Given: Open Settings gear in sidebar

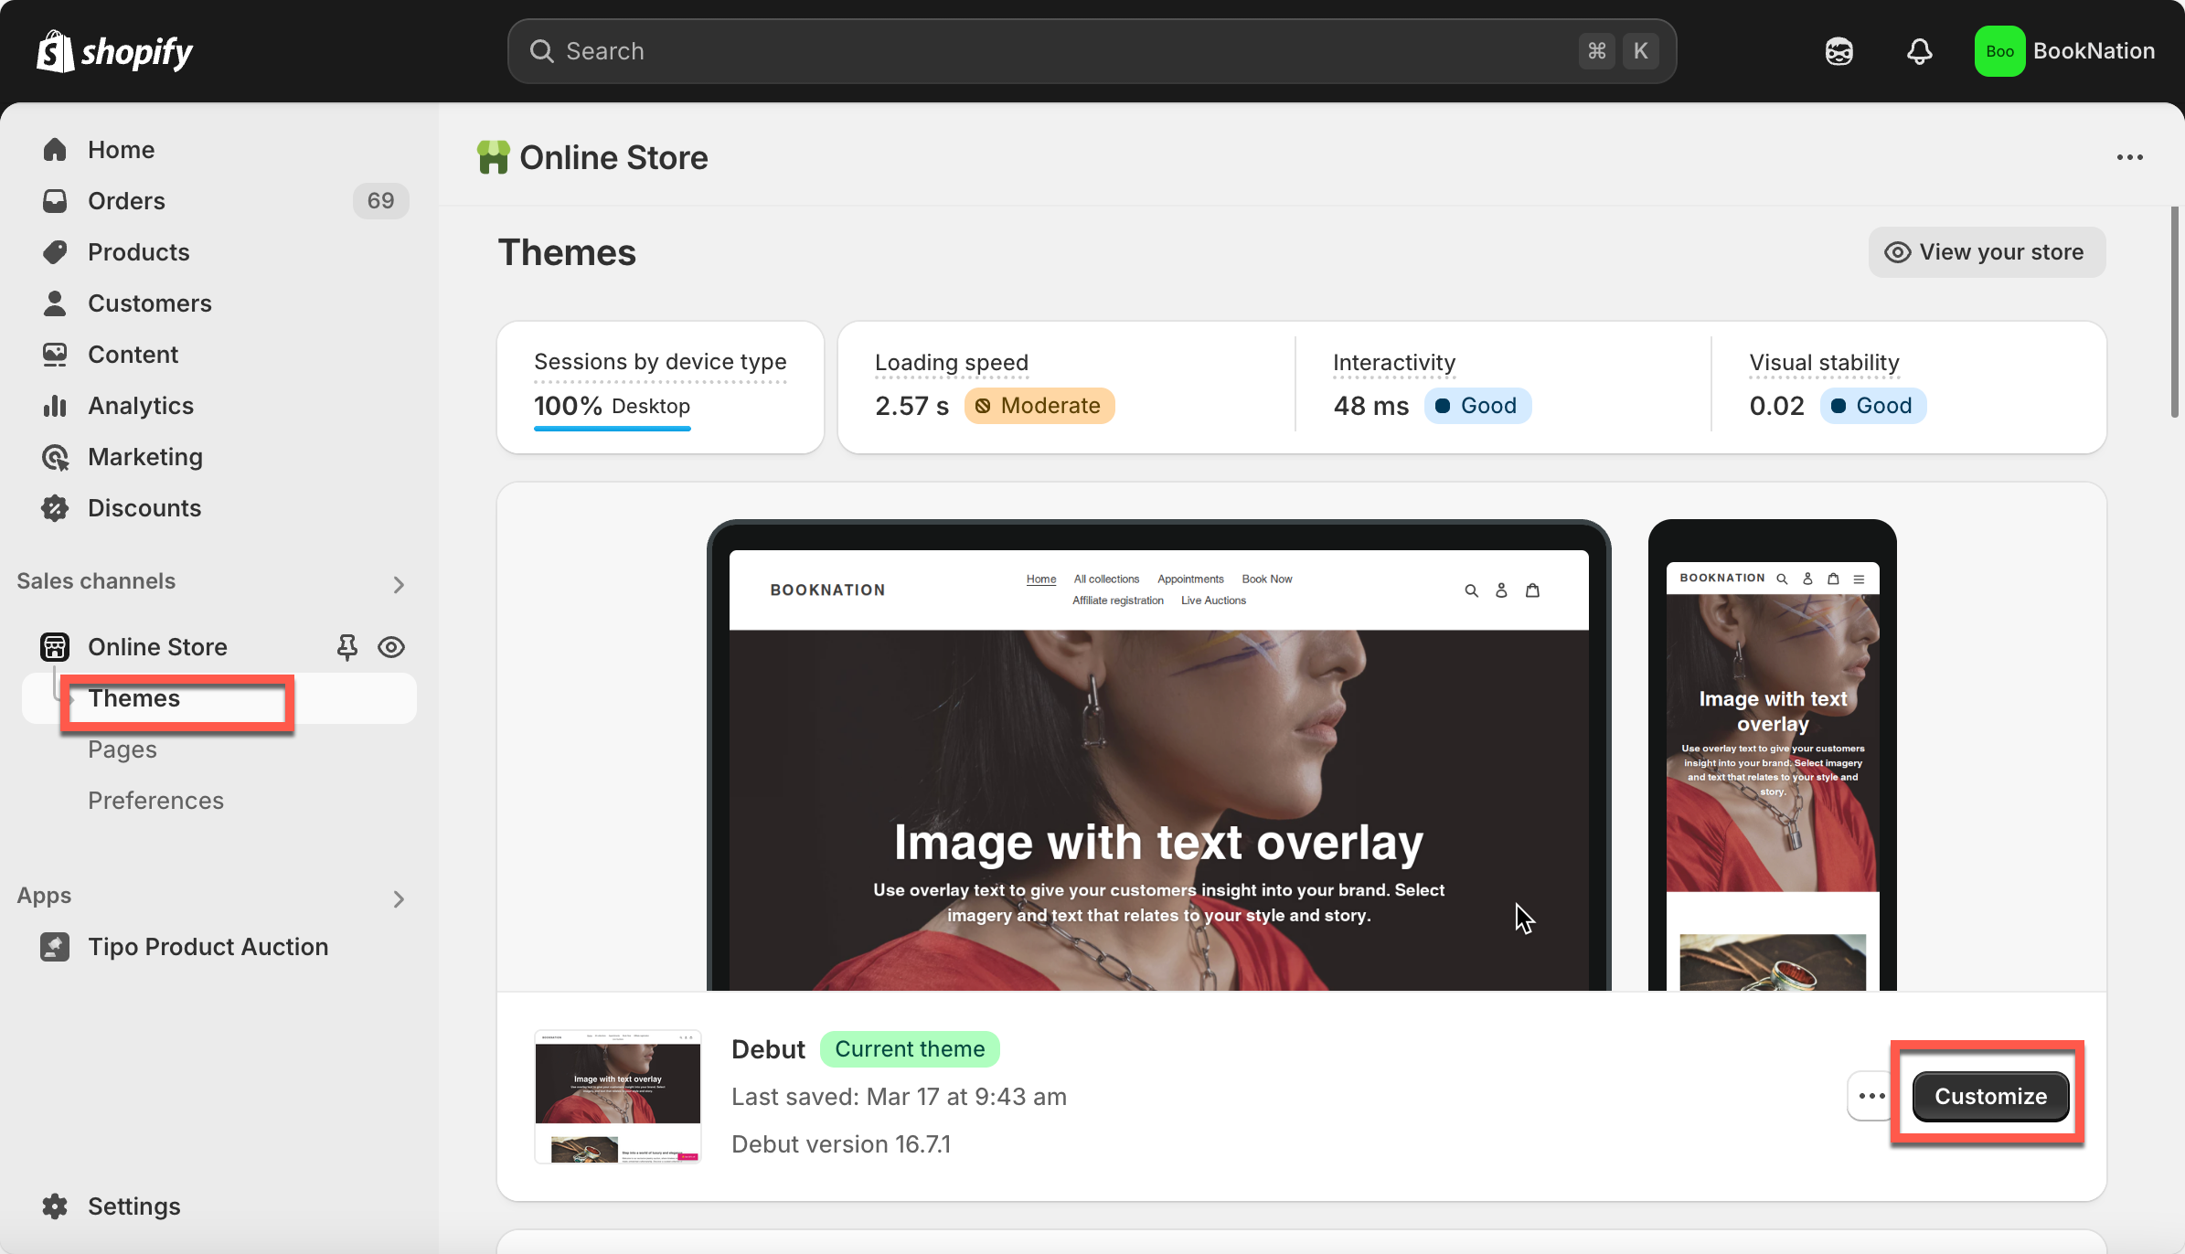Looking at the screenshot, I should pos(133,1206).
